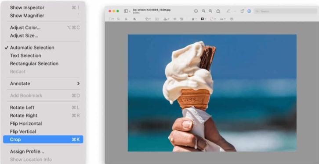The width and height of the screenshot is (319, 164).
Task: Click the ice cream image on canvas
Action: pos(212,93)
